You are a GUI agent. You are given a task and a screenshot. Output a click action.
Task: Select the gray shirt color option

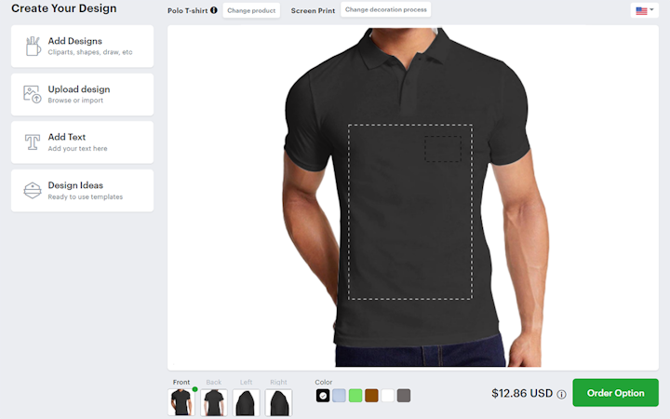click(404, 396)
